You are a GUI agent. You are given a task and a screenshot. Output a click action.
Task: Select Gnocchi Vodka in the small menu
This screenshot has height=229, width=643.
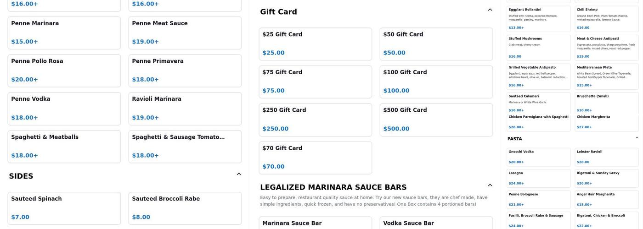point(538,157)
